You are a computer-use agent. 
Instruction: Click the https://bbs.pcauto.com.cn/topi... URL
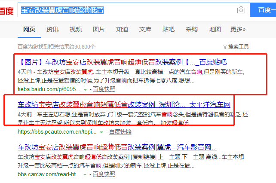[57, 131]
